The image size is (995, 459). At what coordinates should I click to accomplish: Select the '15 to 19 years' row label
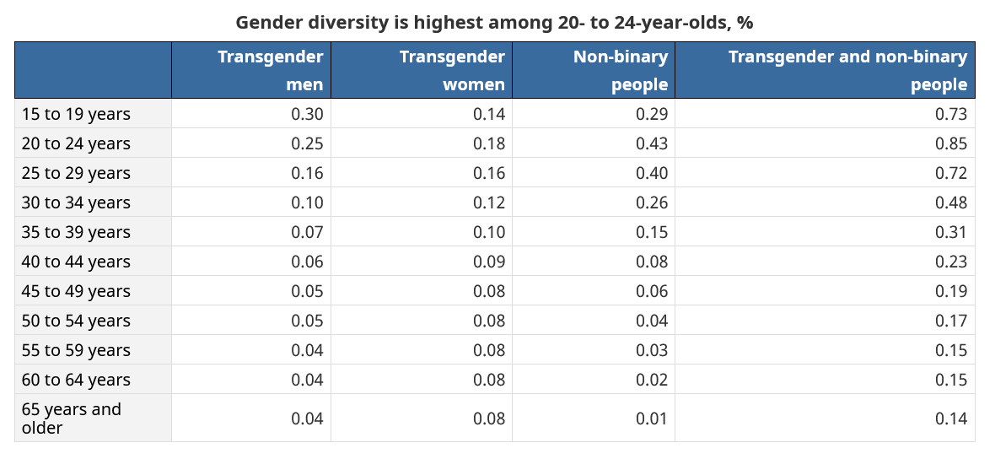coord(76,114)
